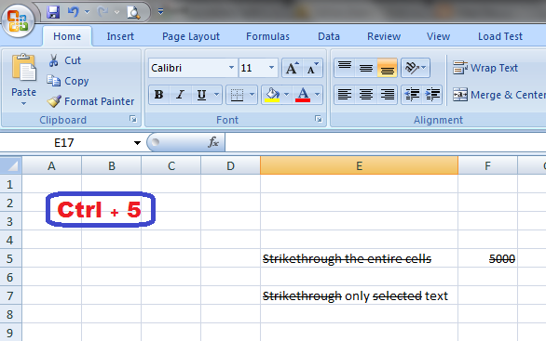The width and height of the screenshot is (546, 341).
Task: Click the Office button logo
Action: pos(18,20)
